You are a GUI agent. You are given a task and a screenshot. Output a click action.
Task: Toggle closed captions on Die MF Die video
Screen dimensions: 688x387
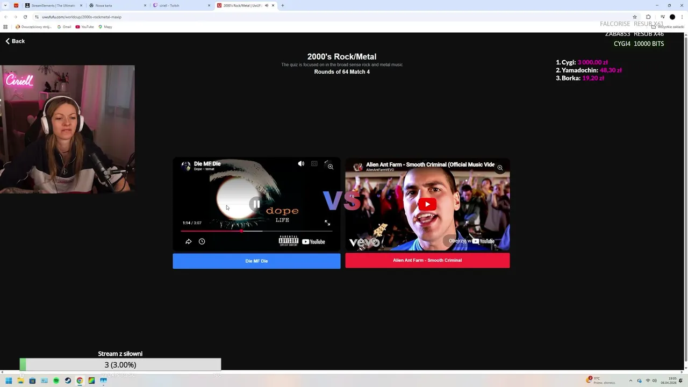pyautogui.click(x=314, y=164)
